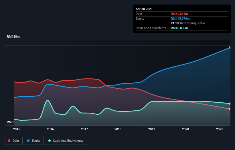Click the Equity endpoint marker for Apr 2021
This screenshot has width=235, height=150.
pyautogui.click(x=230, y=47)
